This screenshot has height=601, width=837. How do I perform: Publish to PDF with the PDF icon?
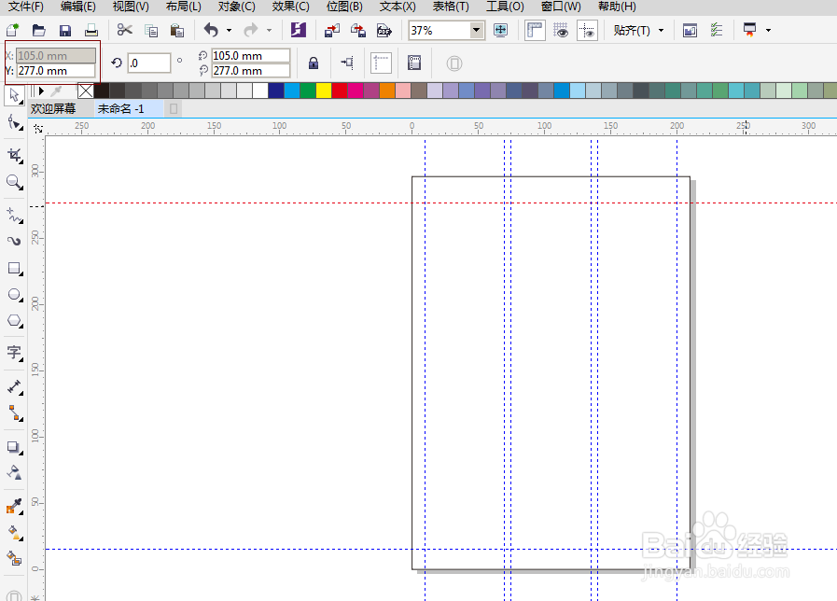pos(384,31)
